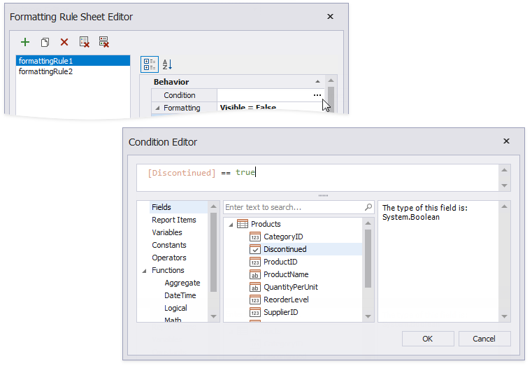Select the CategoryID field name

(x=283, y=237)
